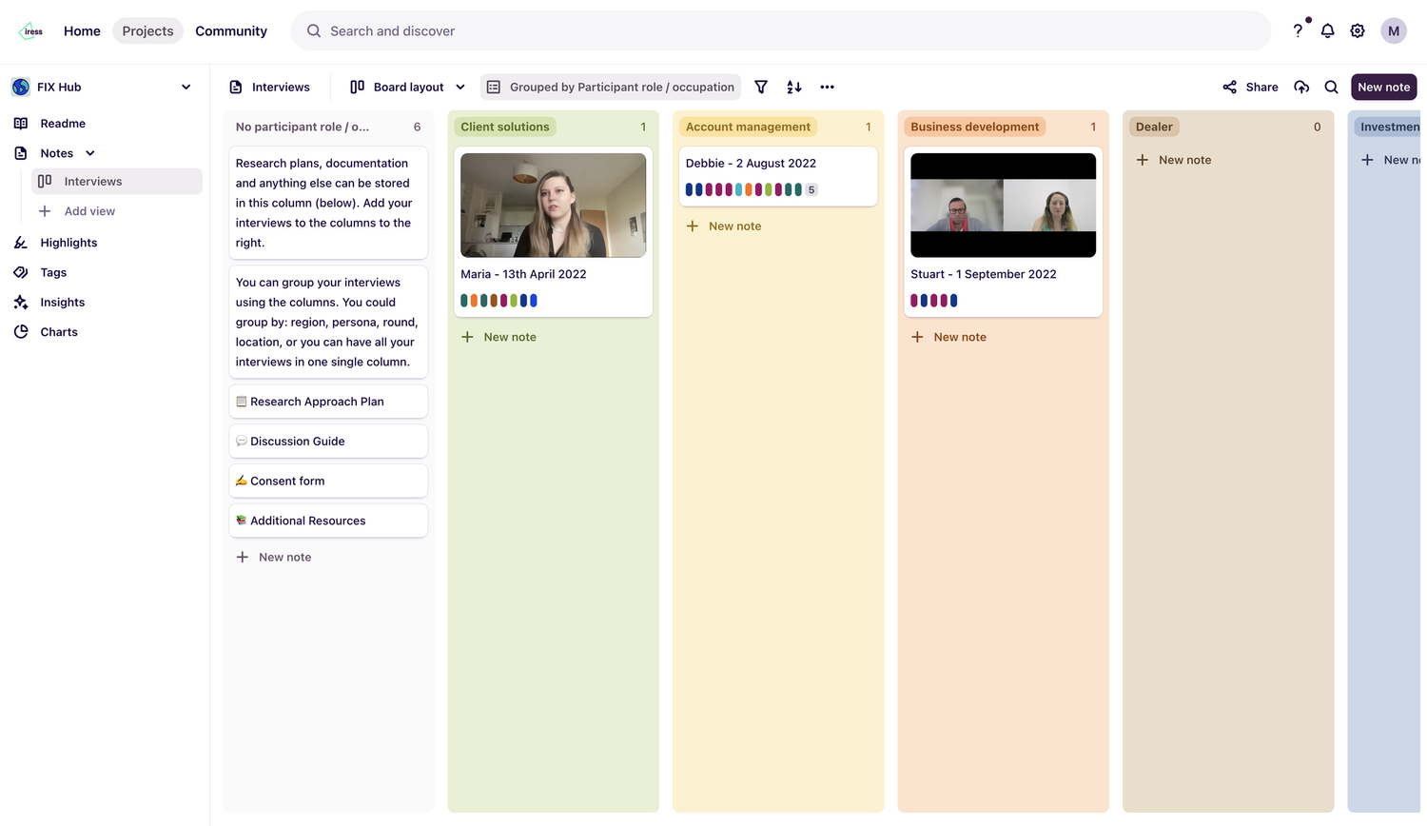Click the plus icon beside Add view
1427x826 pixels.
pyautogui.click(x=45, y=211)
